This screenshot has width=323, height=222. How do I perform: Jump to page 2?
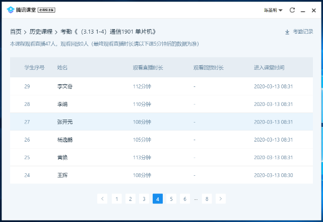coord(130,199)
